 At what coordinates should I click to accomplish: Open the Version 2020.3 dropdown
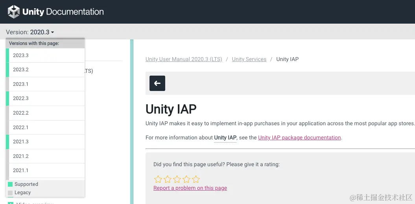pyautogui.click(x=30, y=32)
